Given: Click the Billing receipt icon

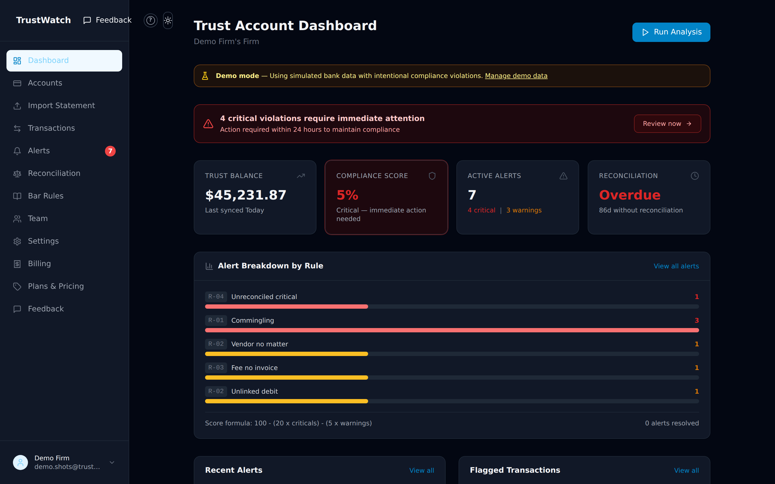Looking at the screenshot, I should click(x=17, y=264).
